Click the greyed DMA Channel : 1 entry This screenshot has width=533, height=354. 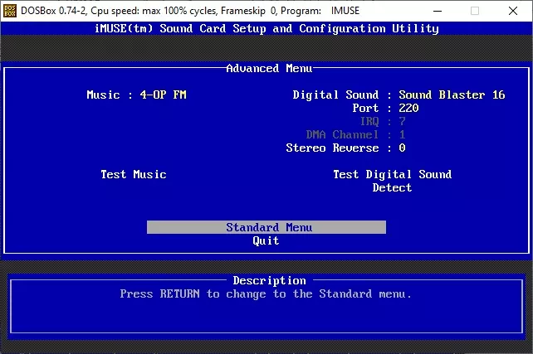click(355, 135)
